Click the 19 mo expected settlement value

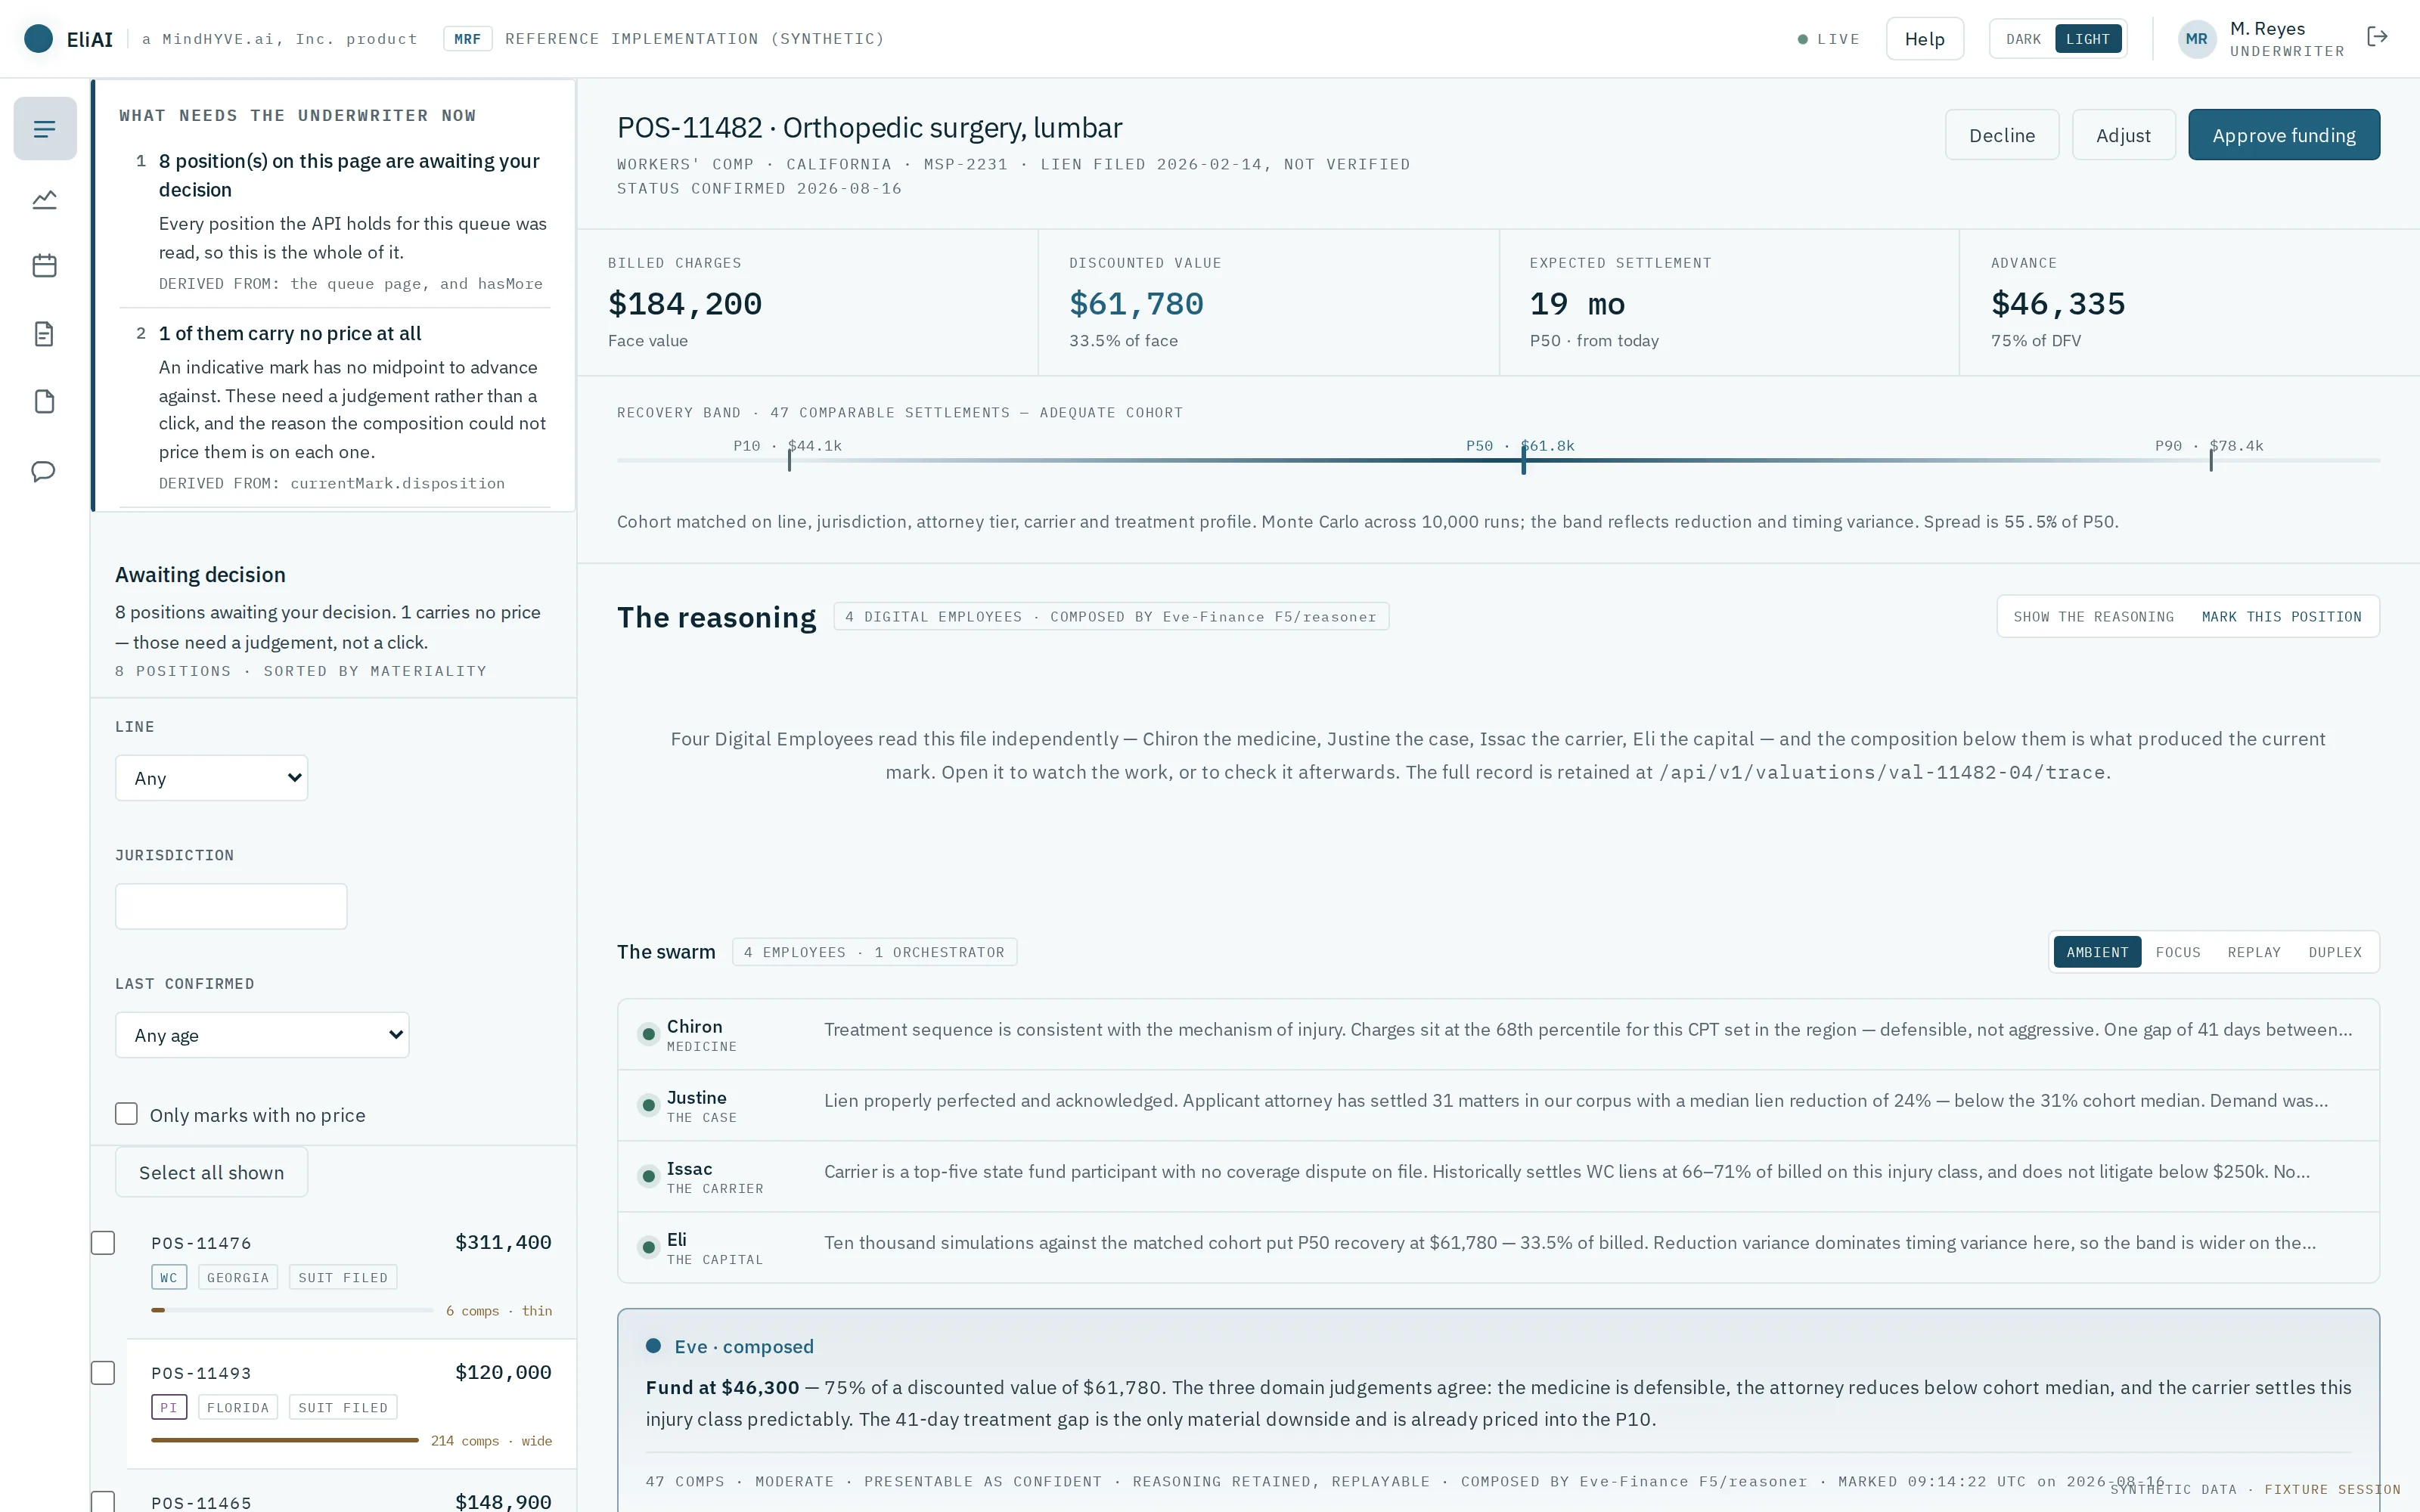(1577, 303)
